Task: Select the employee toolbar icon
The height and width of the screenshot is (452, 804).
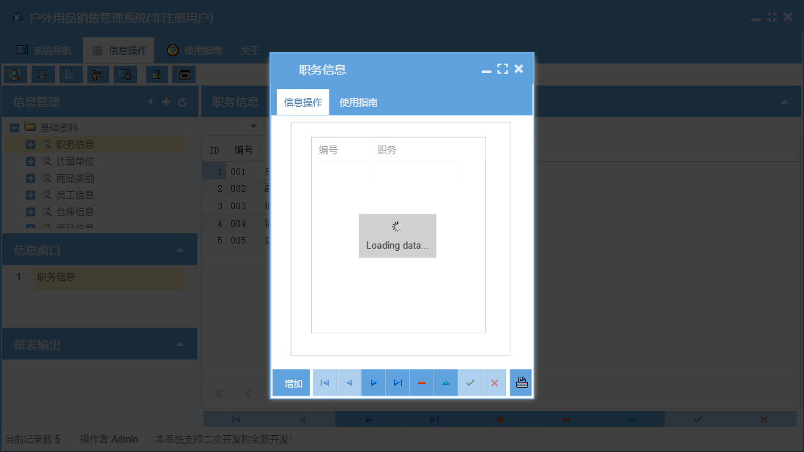Action: point(97,74)
